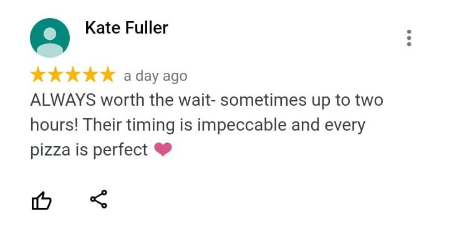Screen dimensions: 449x242
Task: Open the three-dot more options menu
Action: pos(409,38)
